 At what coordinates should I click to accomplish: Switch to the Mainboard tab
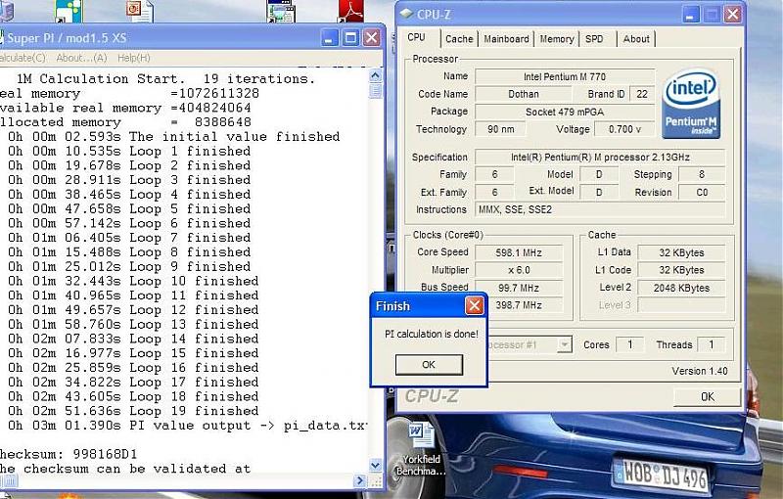[x=506, y=39]
